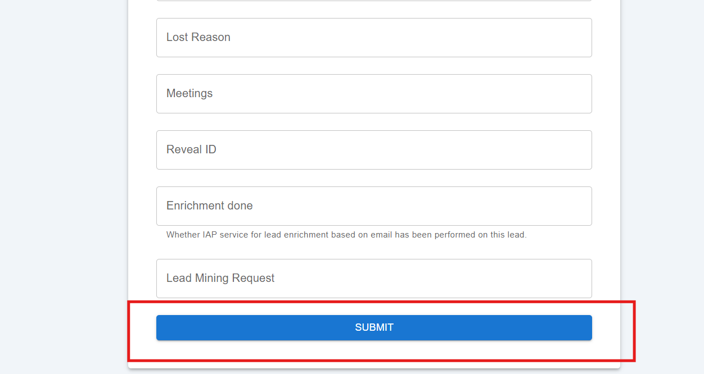Click into the Enrichment done field
The image size is (704, 374).
pyautogui.click(x=374, y=206)
